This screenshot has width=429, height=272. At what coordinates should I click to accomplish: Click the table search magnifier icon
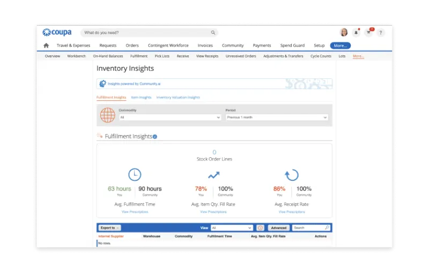pyautogui.click(x=327, y=227)
